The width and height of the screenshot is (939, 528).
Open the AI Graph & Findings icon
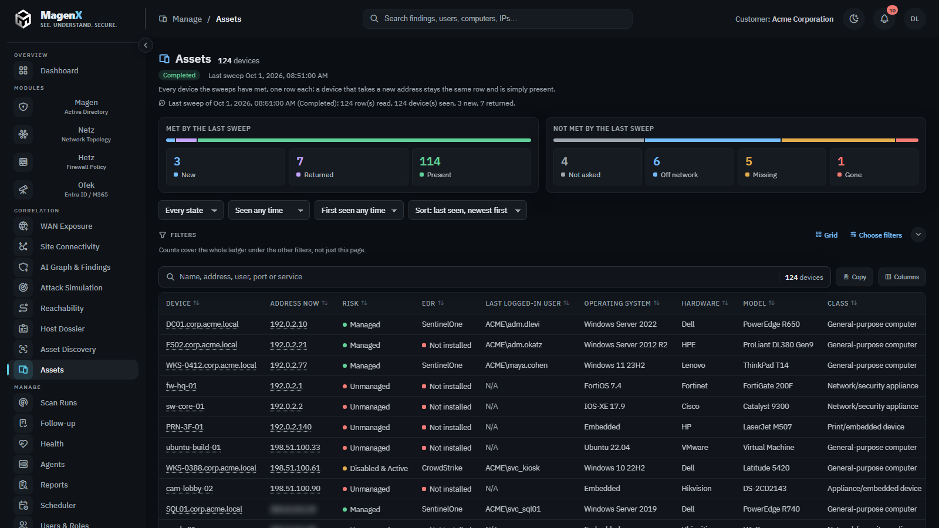pos(23,267)
